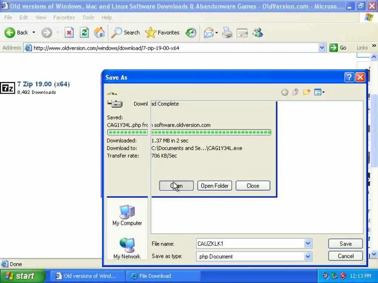Click Open in the Download Complete dialog
The image size is (378, 283).
pyautogui.click(x=176, y=186)
